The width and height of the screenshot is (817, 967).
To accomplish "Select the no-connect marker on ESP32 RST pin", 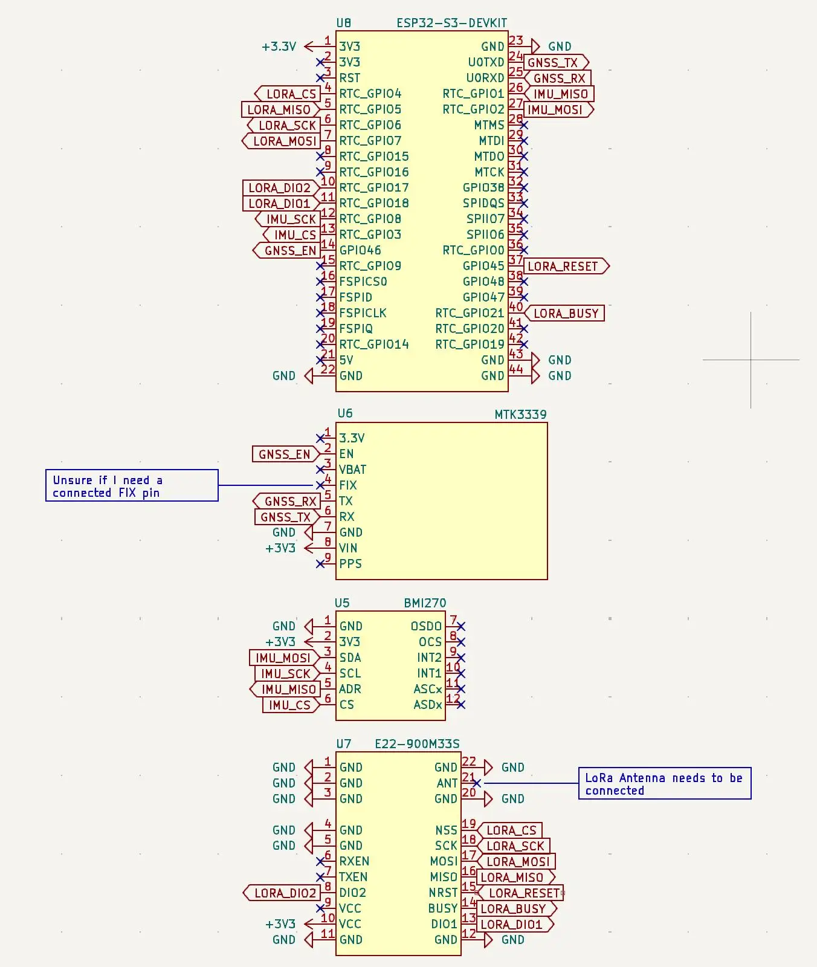I will click(x=320, y=78).
